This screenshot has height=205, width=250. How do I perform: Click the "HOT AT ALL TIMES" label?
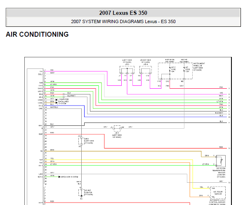click(x=184, y=61)
